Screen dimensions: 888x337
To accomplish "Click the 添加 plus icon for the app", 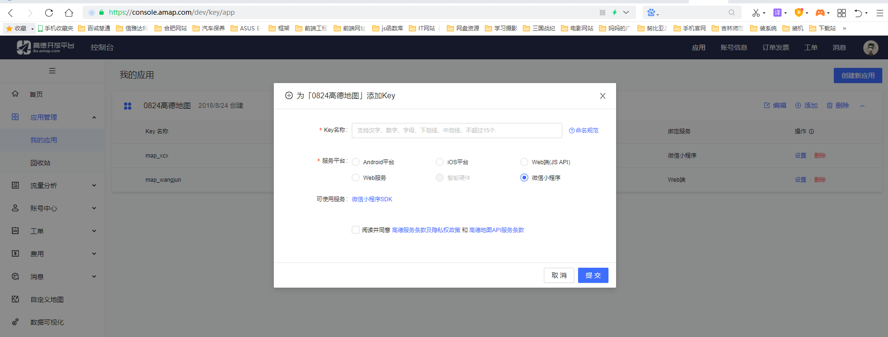I will coord(798,105).
